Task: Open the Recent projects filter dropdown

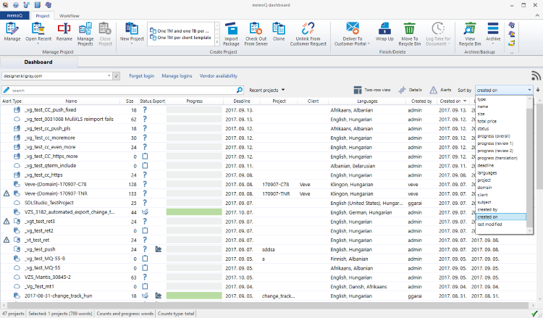Action: pos(266,90)
